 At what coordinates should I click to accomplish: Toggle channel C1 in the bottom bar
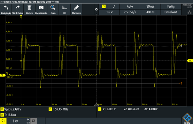coord(3,121)
